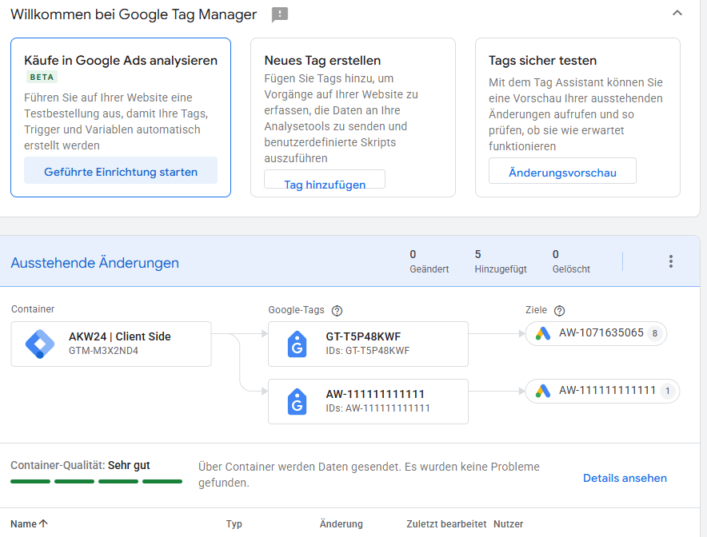Click the Tag hinzufügen button
Screen dimensions: 707x537
(x=325, y=179)
